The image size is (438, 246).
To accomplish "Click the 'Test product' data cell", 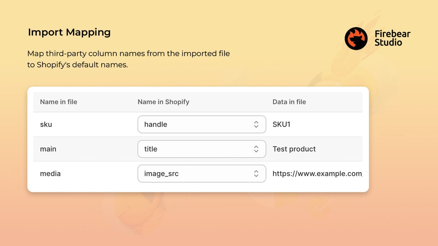I will [x=294, y=149].
